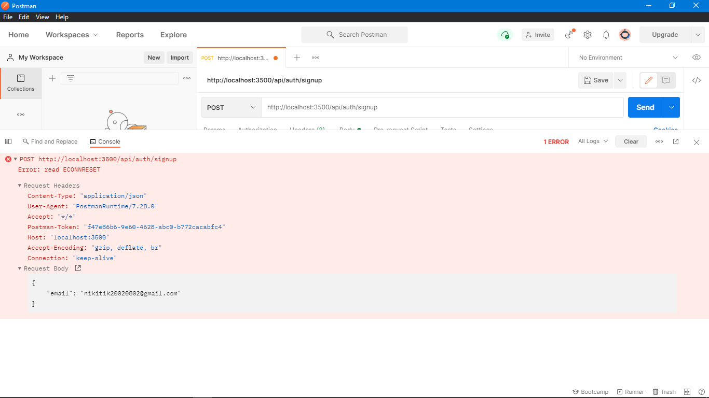Screen dimensions: 709x398
Task: Open the All Logs filter dropdown
Action: (593, 141)
